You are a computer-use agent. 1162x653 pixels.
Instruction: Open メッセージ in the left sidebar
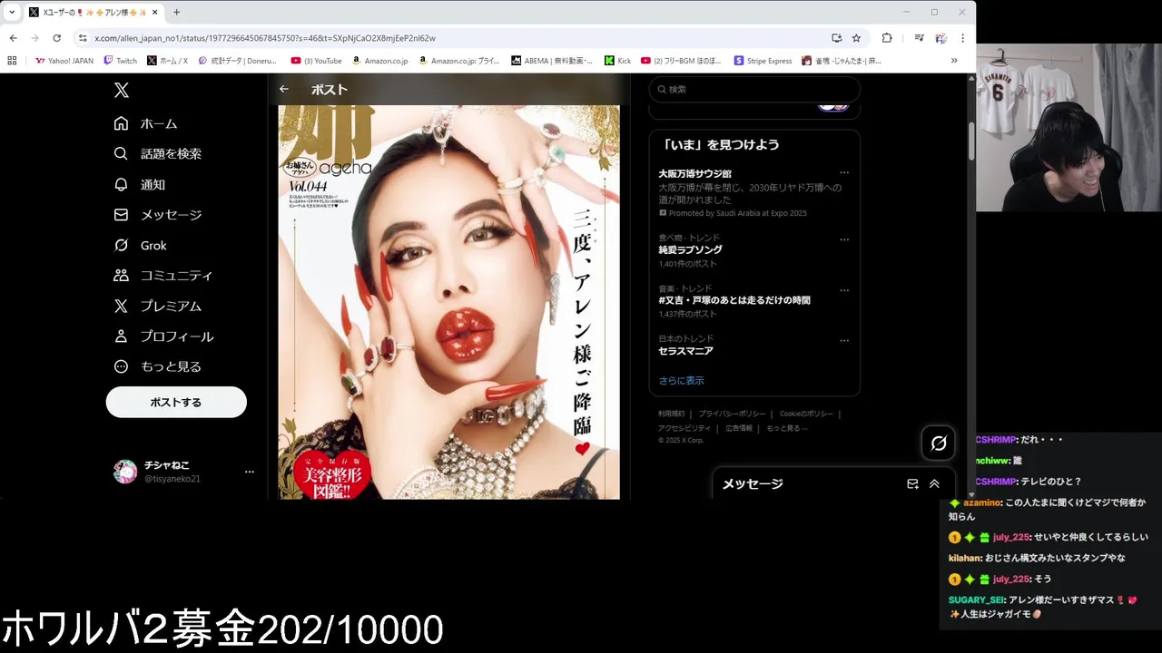(x=157, y=215)
